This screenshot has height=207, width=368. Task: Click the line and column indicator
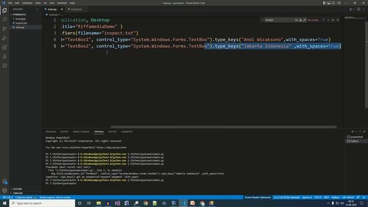(x=286, y=197)
